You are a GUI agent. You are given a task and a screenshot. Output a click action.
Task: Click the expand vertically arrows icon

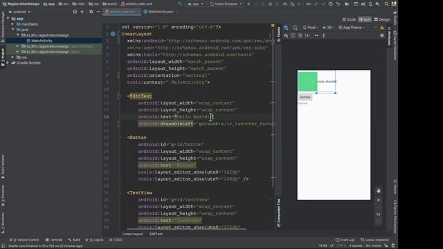[x=324, y=35]
